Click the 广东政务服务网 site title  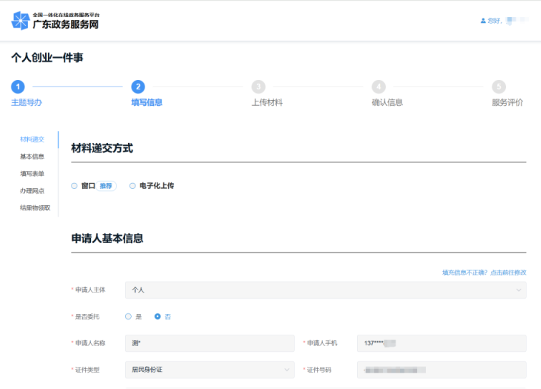point(66,24)
